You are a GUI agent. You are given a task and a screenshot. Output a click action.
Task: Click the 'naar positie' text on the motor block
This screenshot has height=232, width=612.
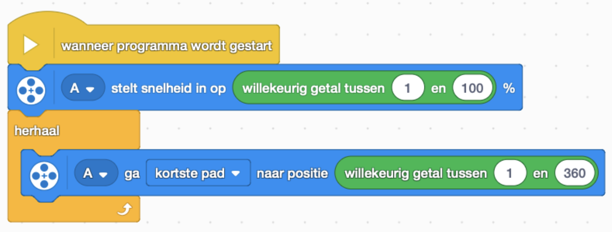click(292, 174)
